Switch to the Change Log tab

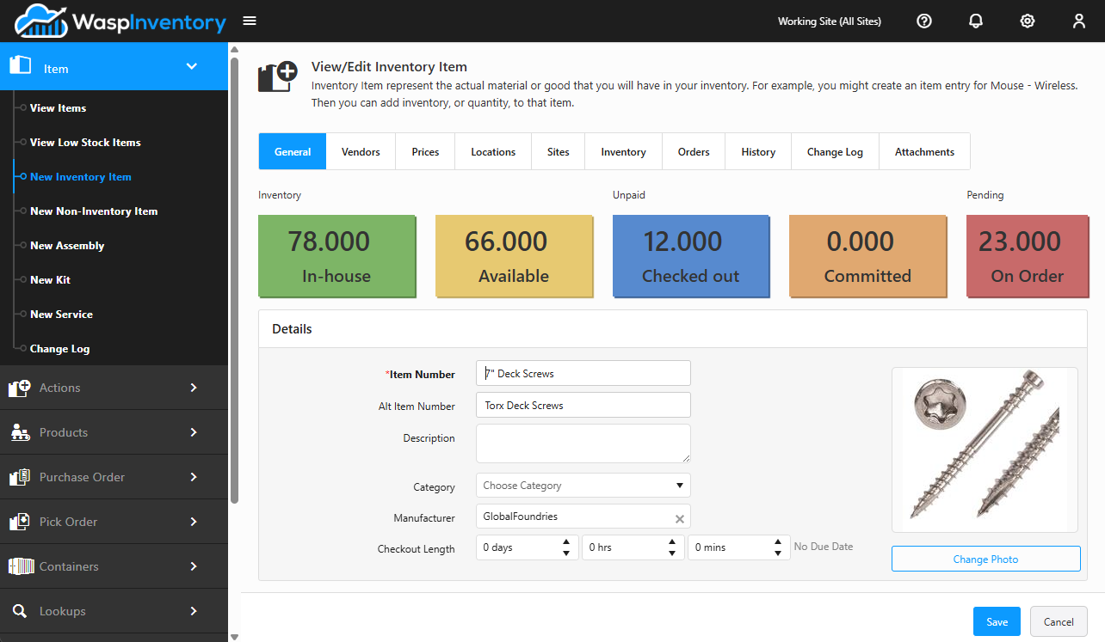835,151
